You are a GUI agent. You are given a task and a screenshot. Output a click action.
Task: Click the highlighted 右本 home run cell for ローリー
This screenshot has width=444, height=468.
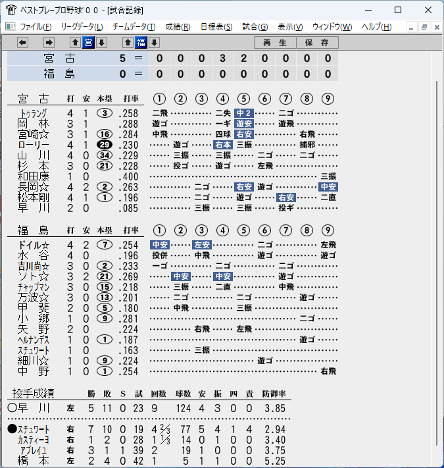(223, 145)
